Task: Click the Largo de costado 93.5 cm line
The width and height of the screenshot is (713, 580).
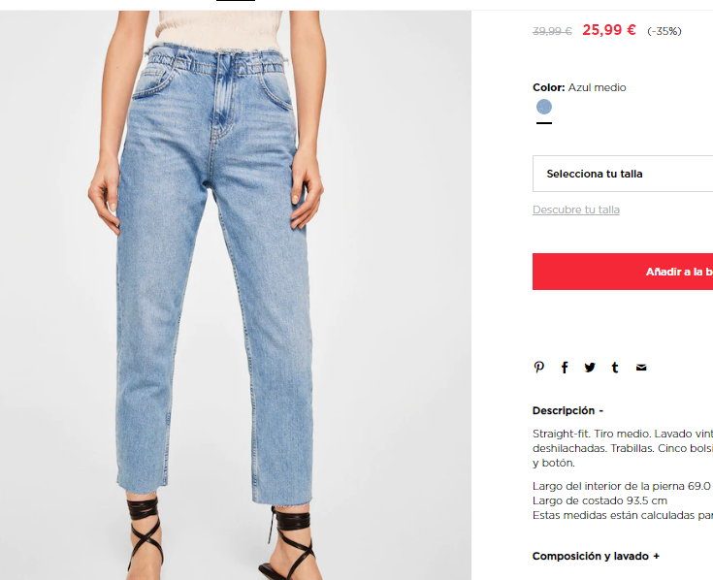Action: coord(600,500)
